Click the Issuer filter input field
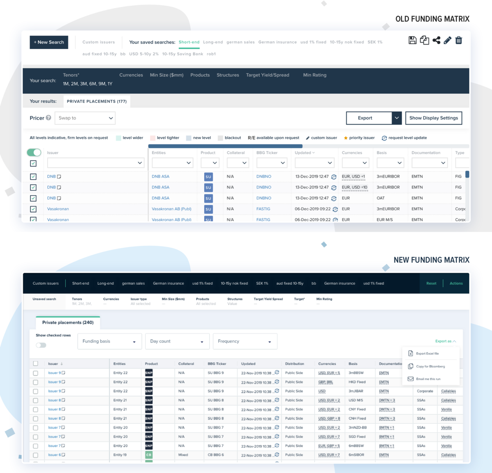This screenshot has height=473, width=492. click(96, 163)
